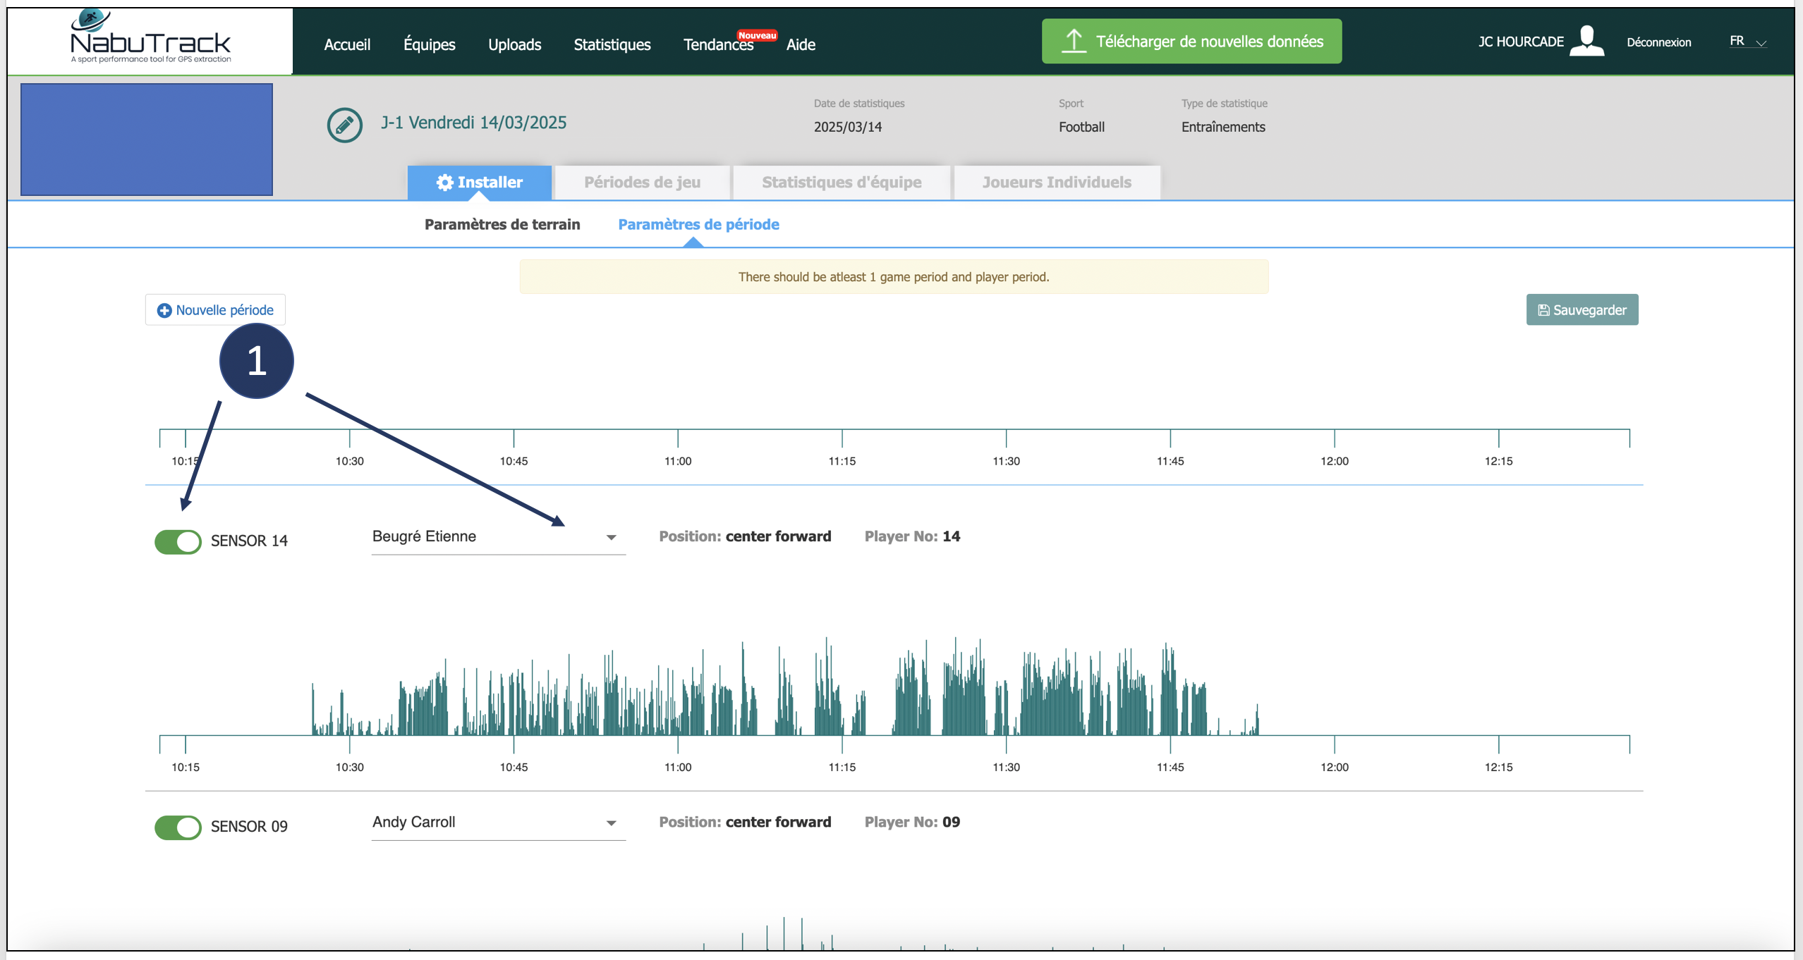This screenshot has width=1803, height=960.
Task: Click the plus icon in Nouvelle période
Action: [164, 311]
